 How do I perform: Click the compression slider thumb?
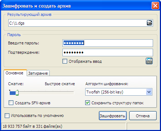tap(17, 93)
